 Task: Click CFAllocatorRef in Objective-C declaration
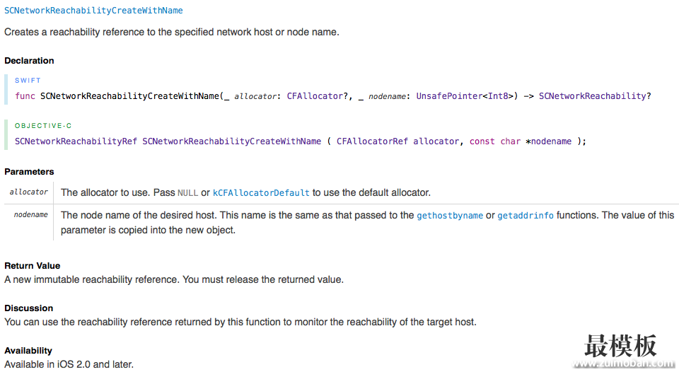(372, 141)
